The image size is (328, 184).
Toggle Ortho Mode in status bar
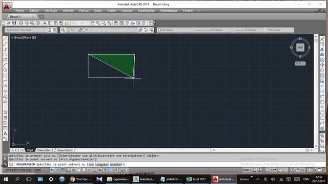[x=68, y=170]
